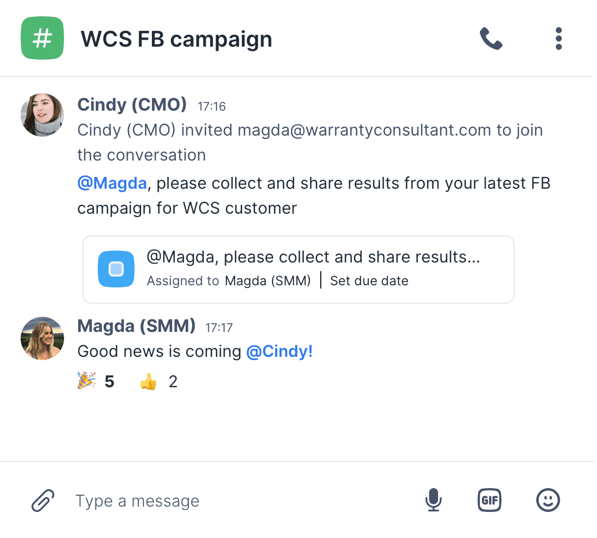
Task: Attach a file with the paperclip icon
Action: pyautogui.click(x=43, y=500)
